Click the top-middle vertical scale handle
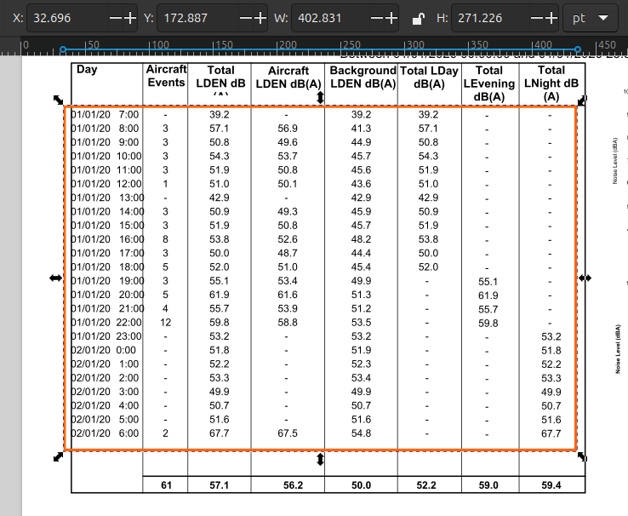 [x=320, y=99]
